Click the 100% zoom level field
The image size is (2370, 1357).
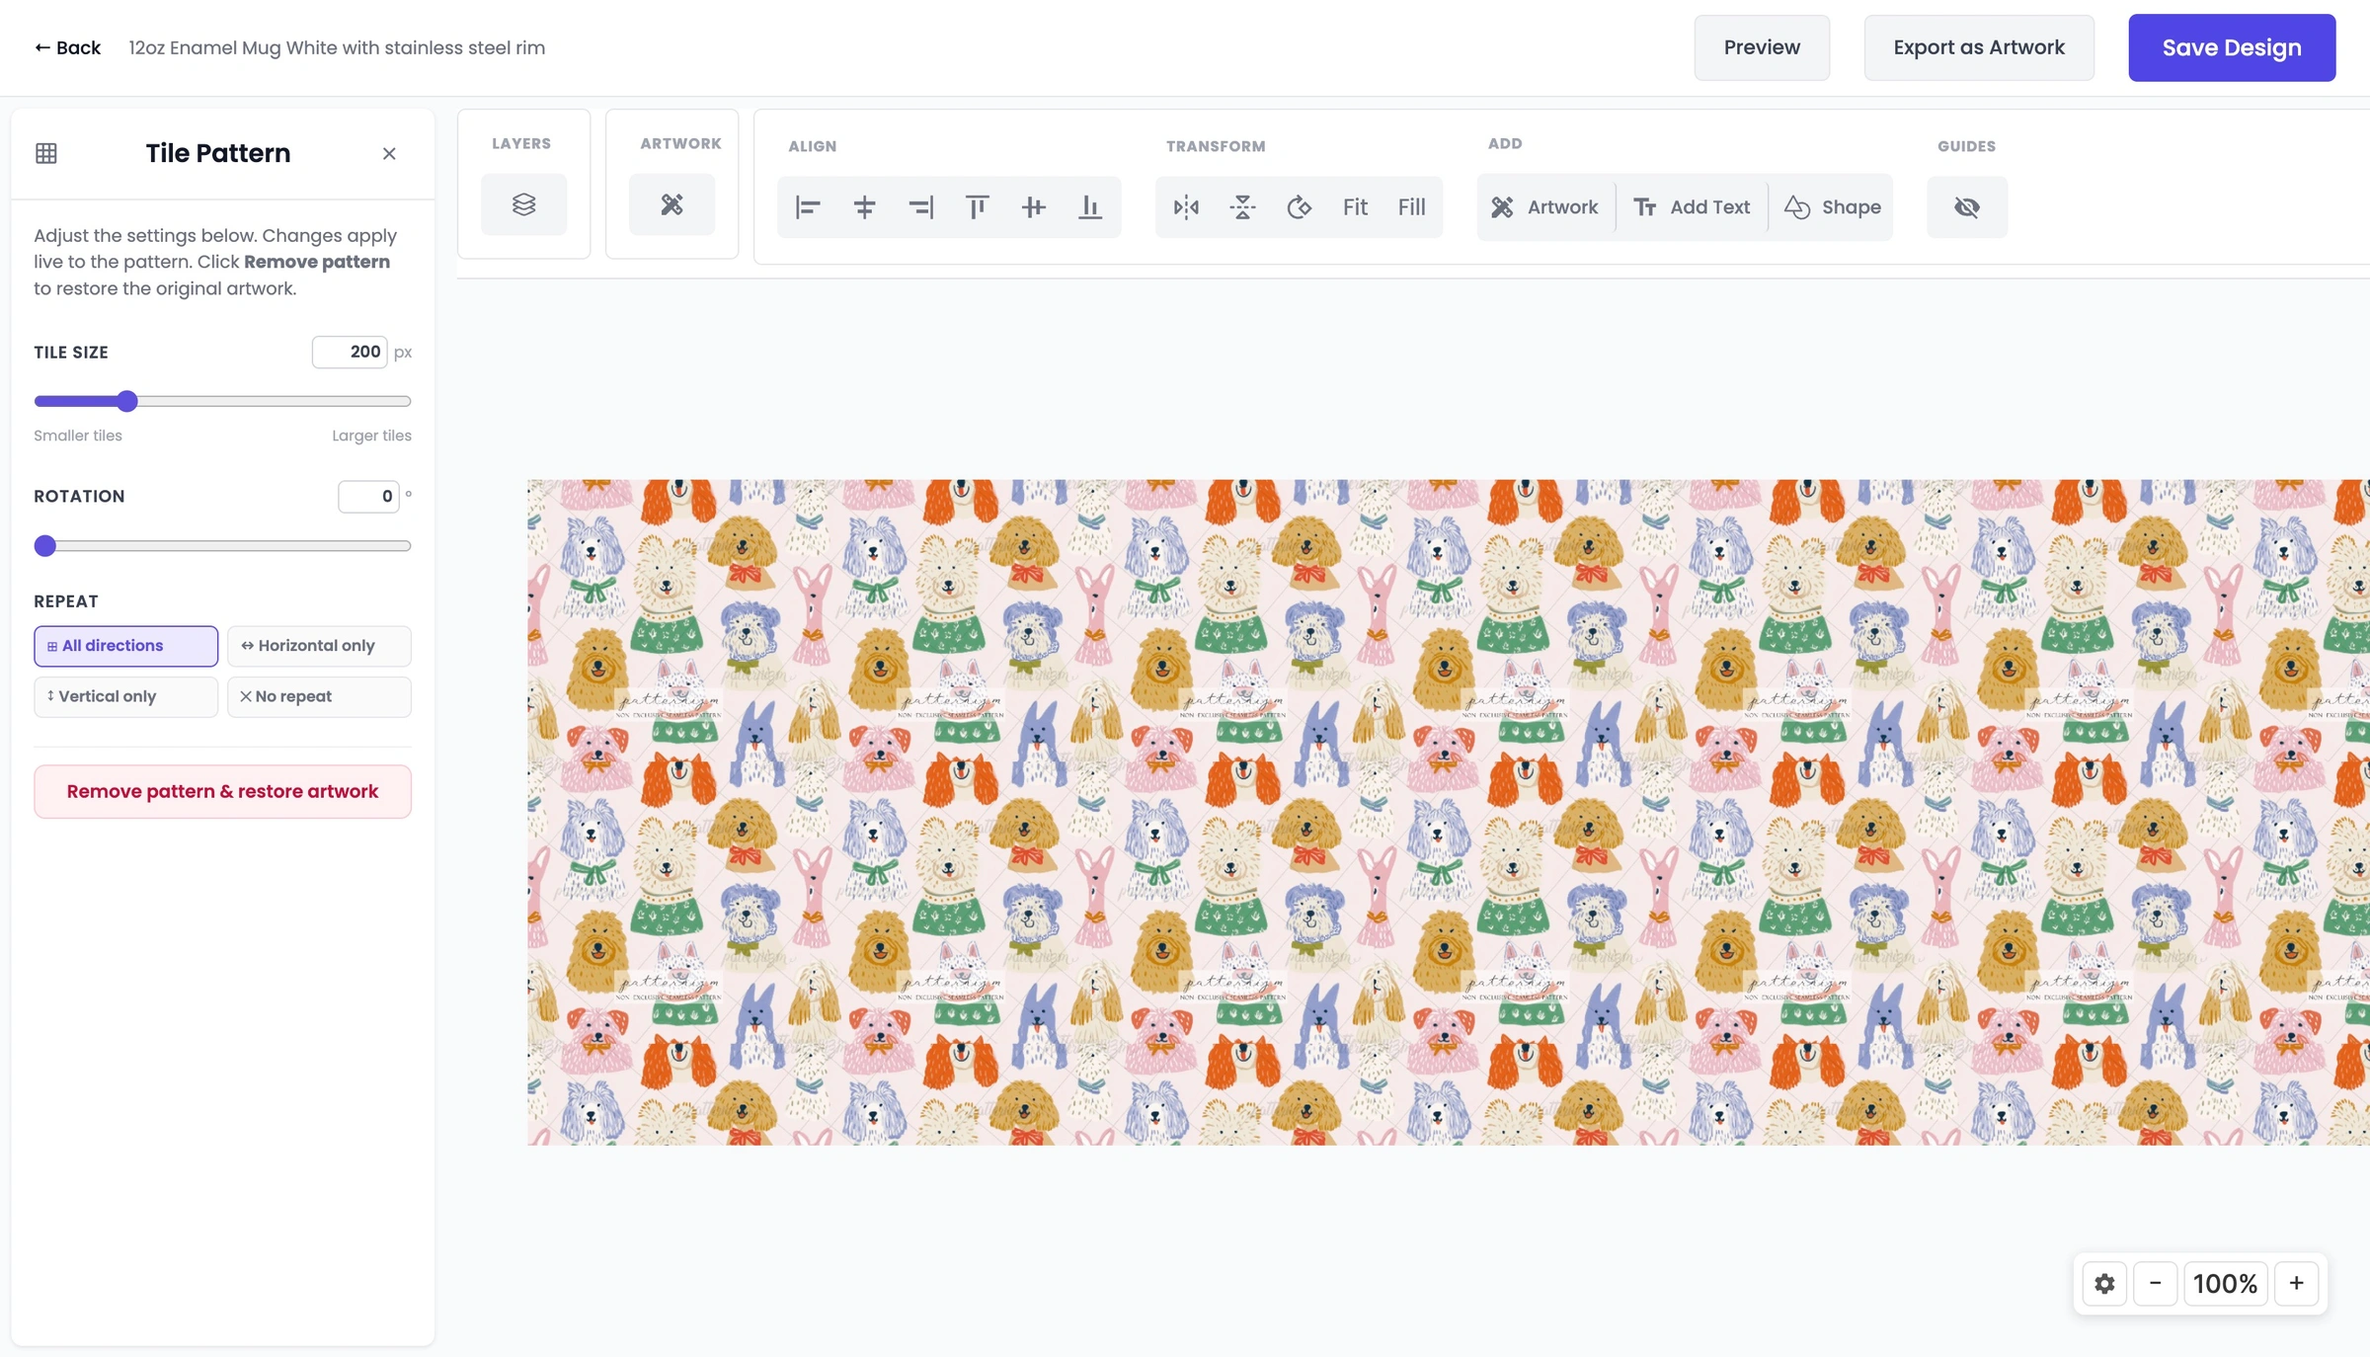coord(2225,1283)
